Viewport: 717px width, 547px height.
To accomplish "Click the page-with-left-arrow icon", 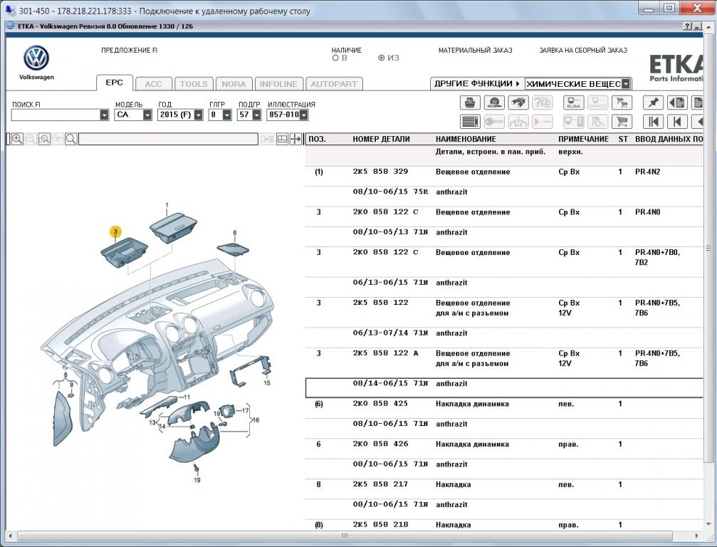I will tap(677, 103).
